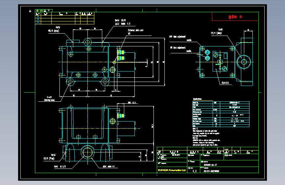
Task: Click the Specifications heading above the table
Action: [197, 99]
